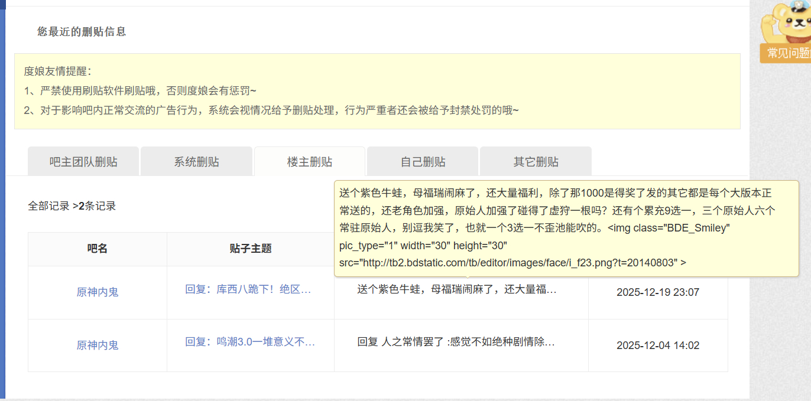811x401 pixels.
Task: Click truncated 送个紫色牛蛙 content in table row
Action: tap(456, 289)
